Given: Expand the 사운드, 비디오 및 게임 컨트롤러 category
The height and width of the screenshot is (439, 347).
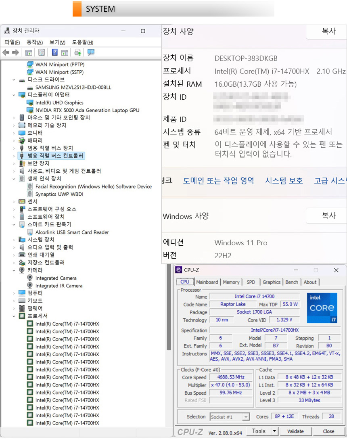Looking at the screenshot, I should click(14, 171).
